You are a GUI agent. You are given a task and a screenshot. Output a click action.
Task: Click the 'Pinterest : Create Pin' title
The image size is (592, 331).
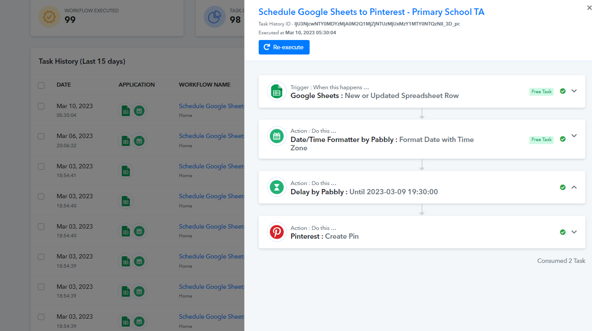[325, 236]
